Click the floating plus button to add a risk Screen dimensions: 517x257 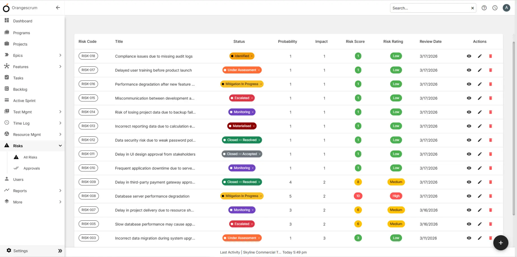point(501,242)
